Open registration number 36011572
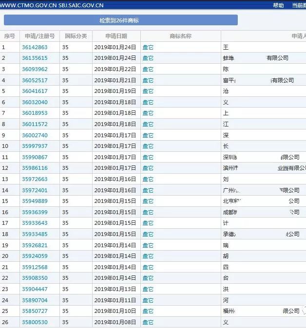 [x=35, y=124]
